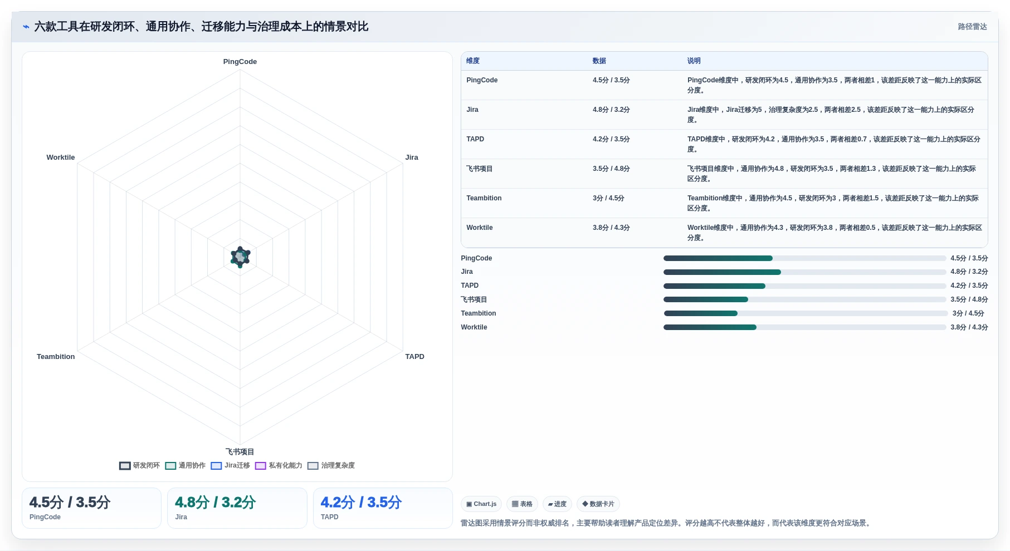Image resolution: width=1010 pixels, height=551 pixels.
Task: Select the Worktile progress bar
Action: (804, 327)
